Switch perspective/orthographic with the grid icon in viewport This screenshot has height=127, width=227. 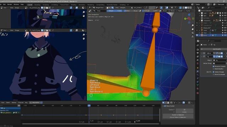point(193,37)
